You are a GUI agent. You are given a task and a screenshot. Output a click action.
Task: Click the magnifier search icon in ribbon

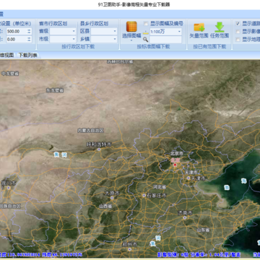click(x=145, y=39)
